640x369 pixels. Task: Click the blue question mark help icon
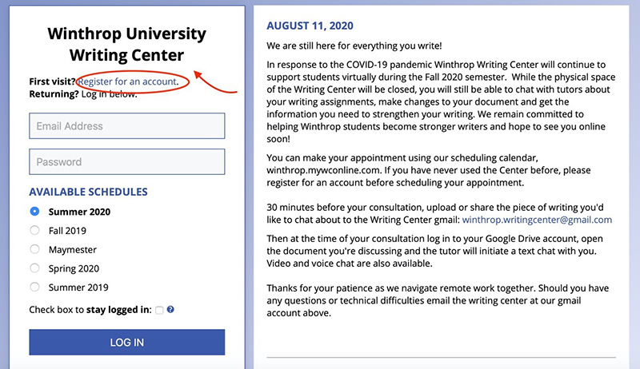(x=170, y=310)
